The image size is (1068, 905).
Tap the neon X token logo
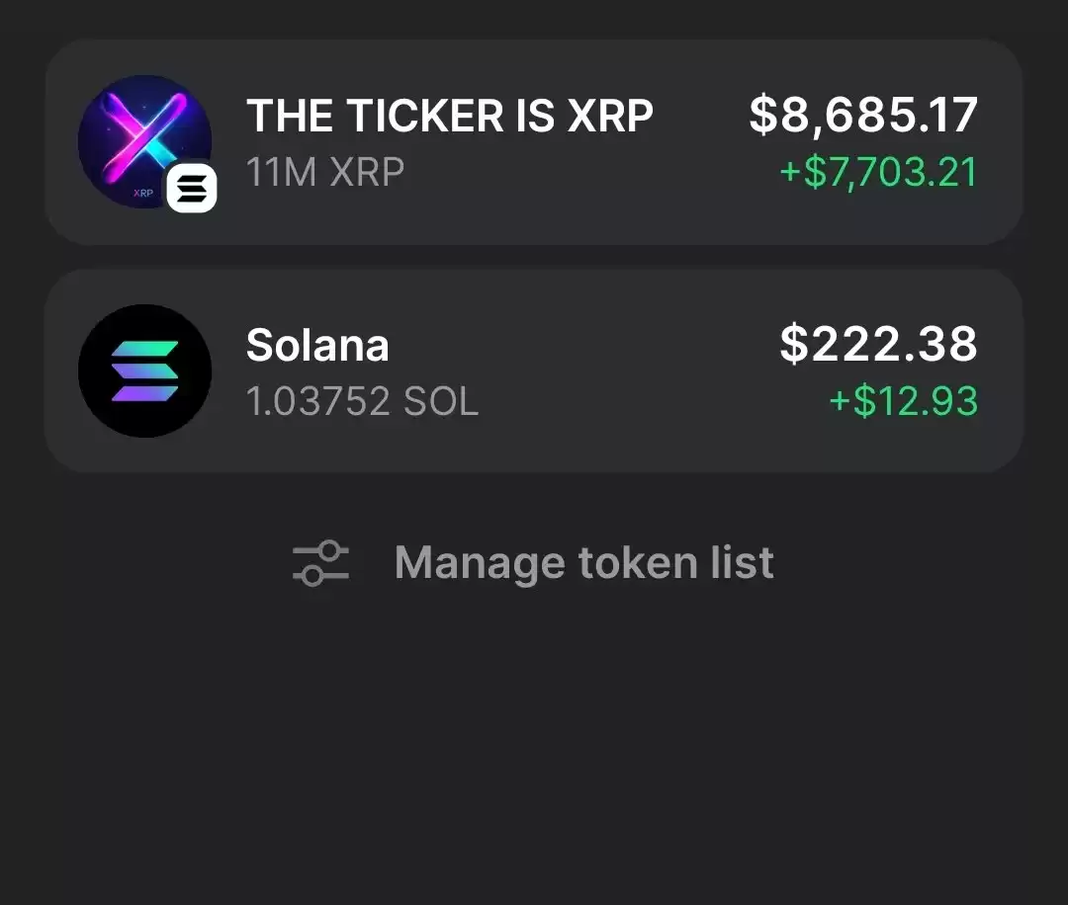(144, 141)
